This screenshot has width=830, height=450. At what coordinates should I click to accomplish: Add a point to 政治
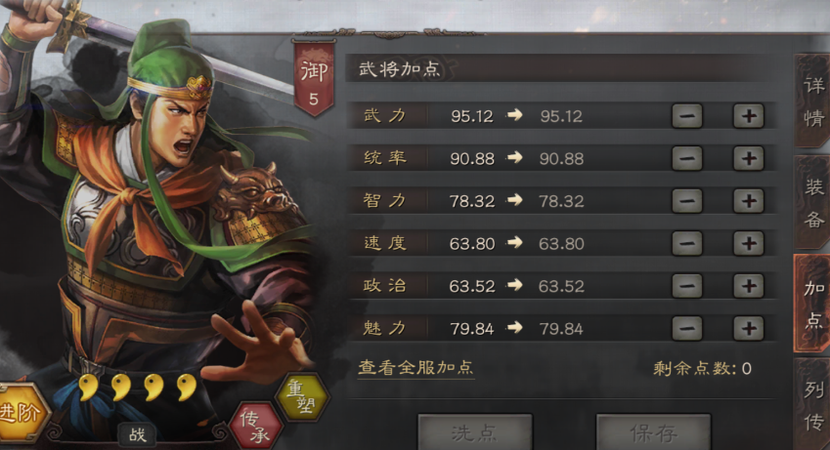(749, 286)
